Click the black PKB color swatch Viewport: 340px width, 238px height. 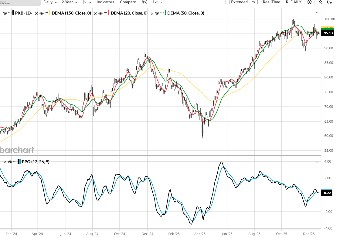(13, 13)
